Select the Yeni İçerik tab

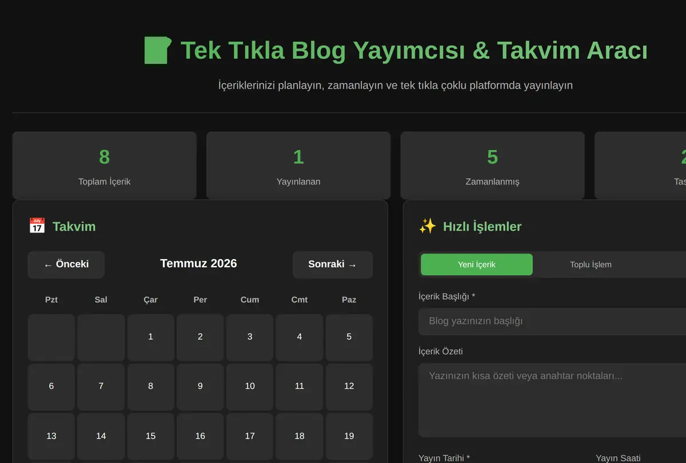pyautogui.click(x=477, y=264)
